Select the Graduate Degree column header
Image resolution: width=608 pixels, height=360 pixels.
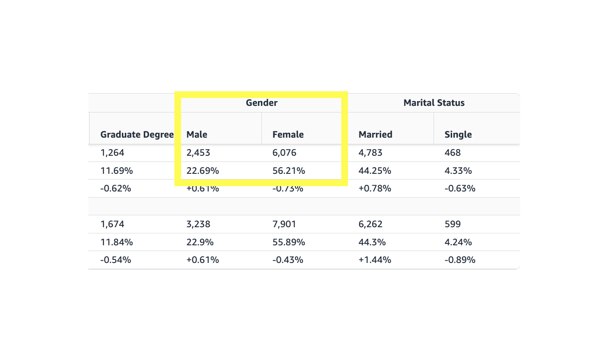(x=137, y=135)
